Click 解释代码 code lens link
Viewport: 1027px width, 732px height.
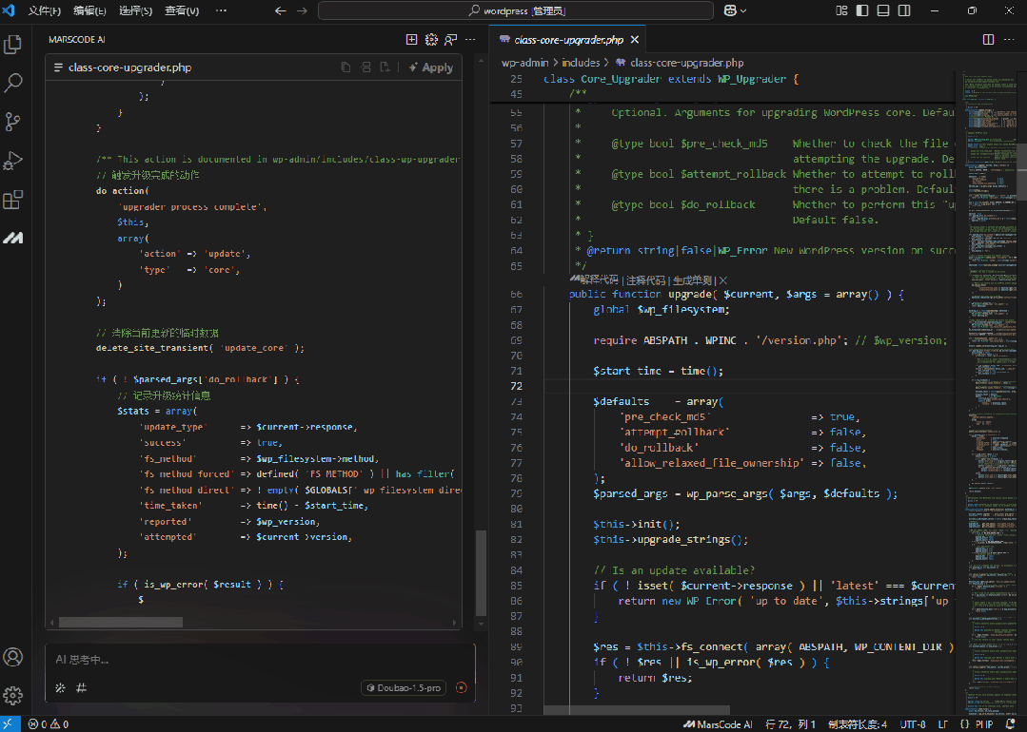[600, 280]
